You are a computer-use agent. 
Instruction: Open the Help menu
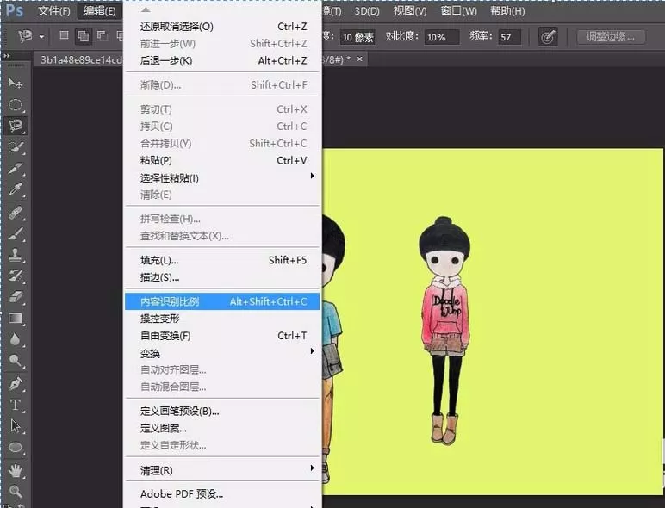[x=507, y=10]
